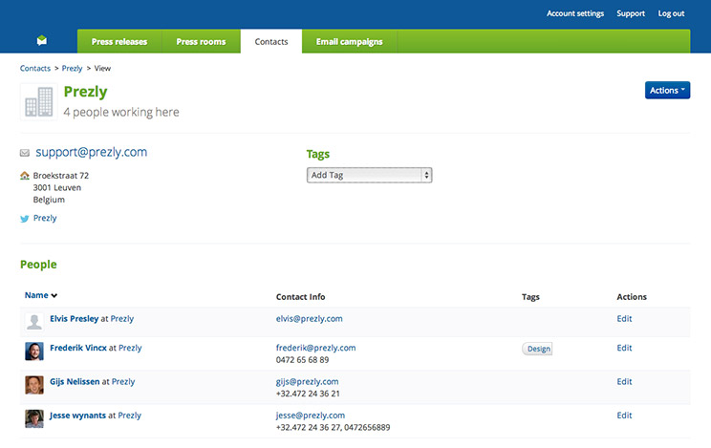Open the Support link
This screenshot has width=711, height=448.
click(631, 13)
